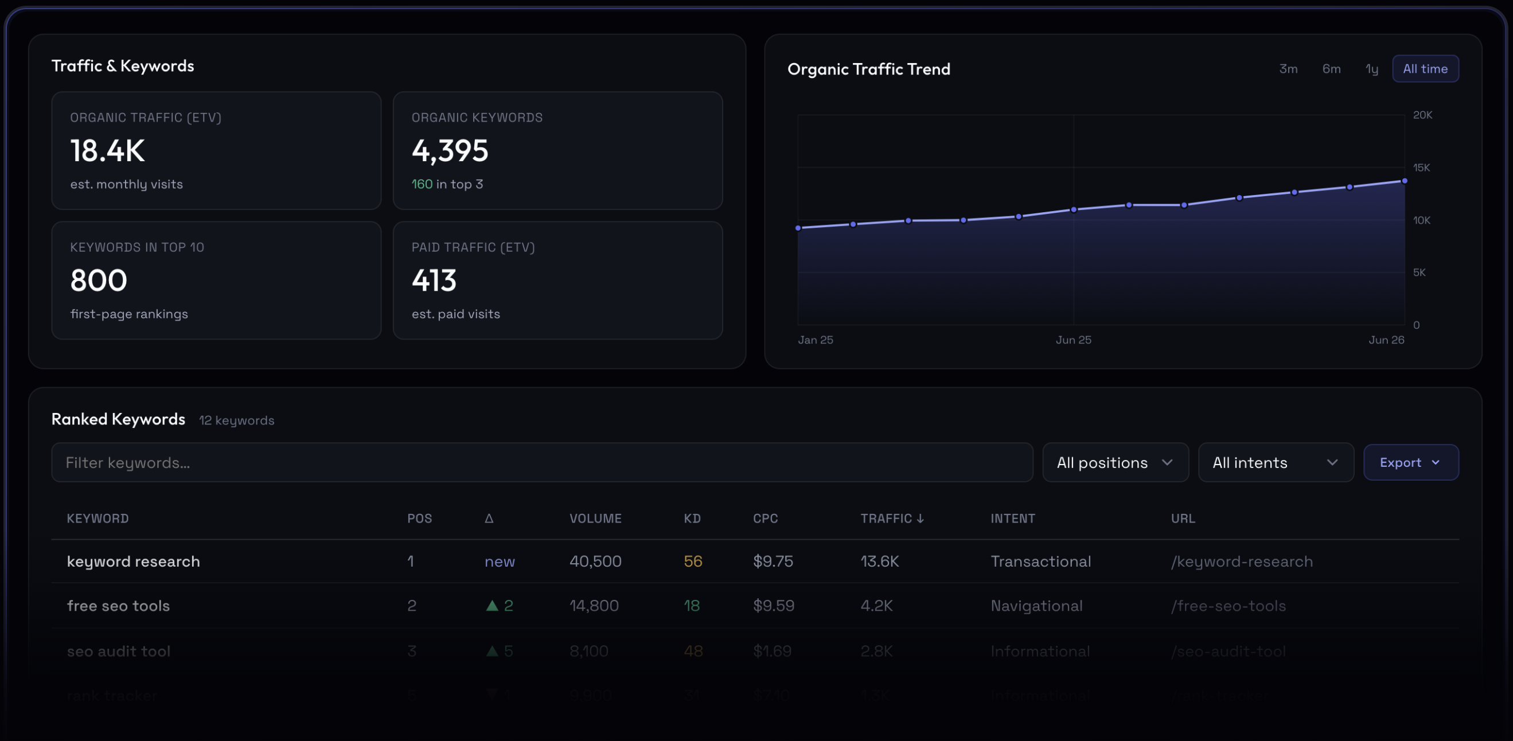Screen dimensions: 1513x741
Task: Click the $9.59 CPC value
Action: 773,606
